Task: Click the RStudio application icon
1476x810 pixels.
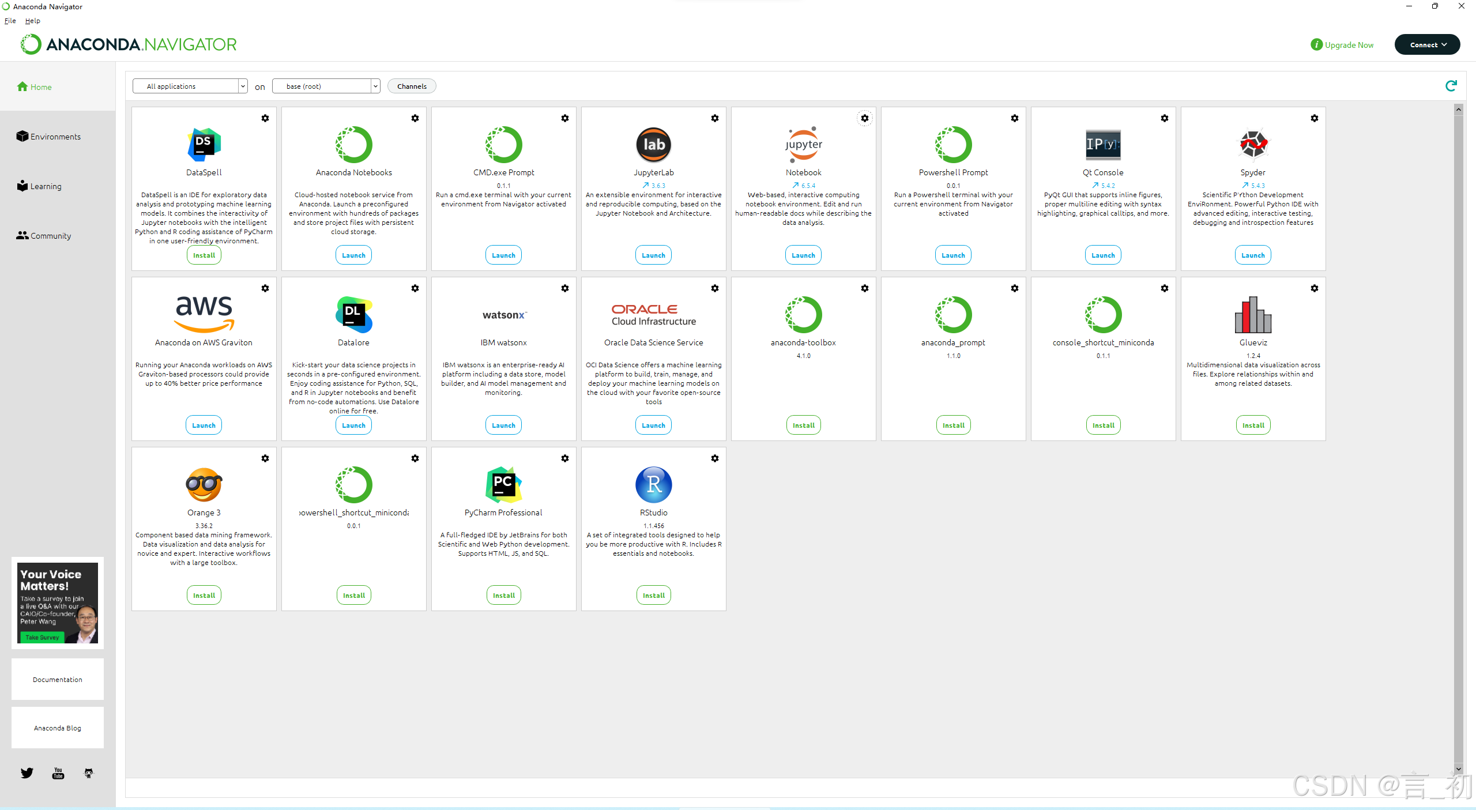Action: (653, 484)
